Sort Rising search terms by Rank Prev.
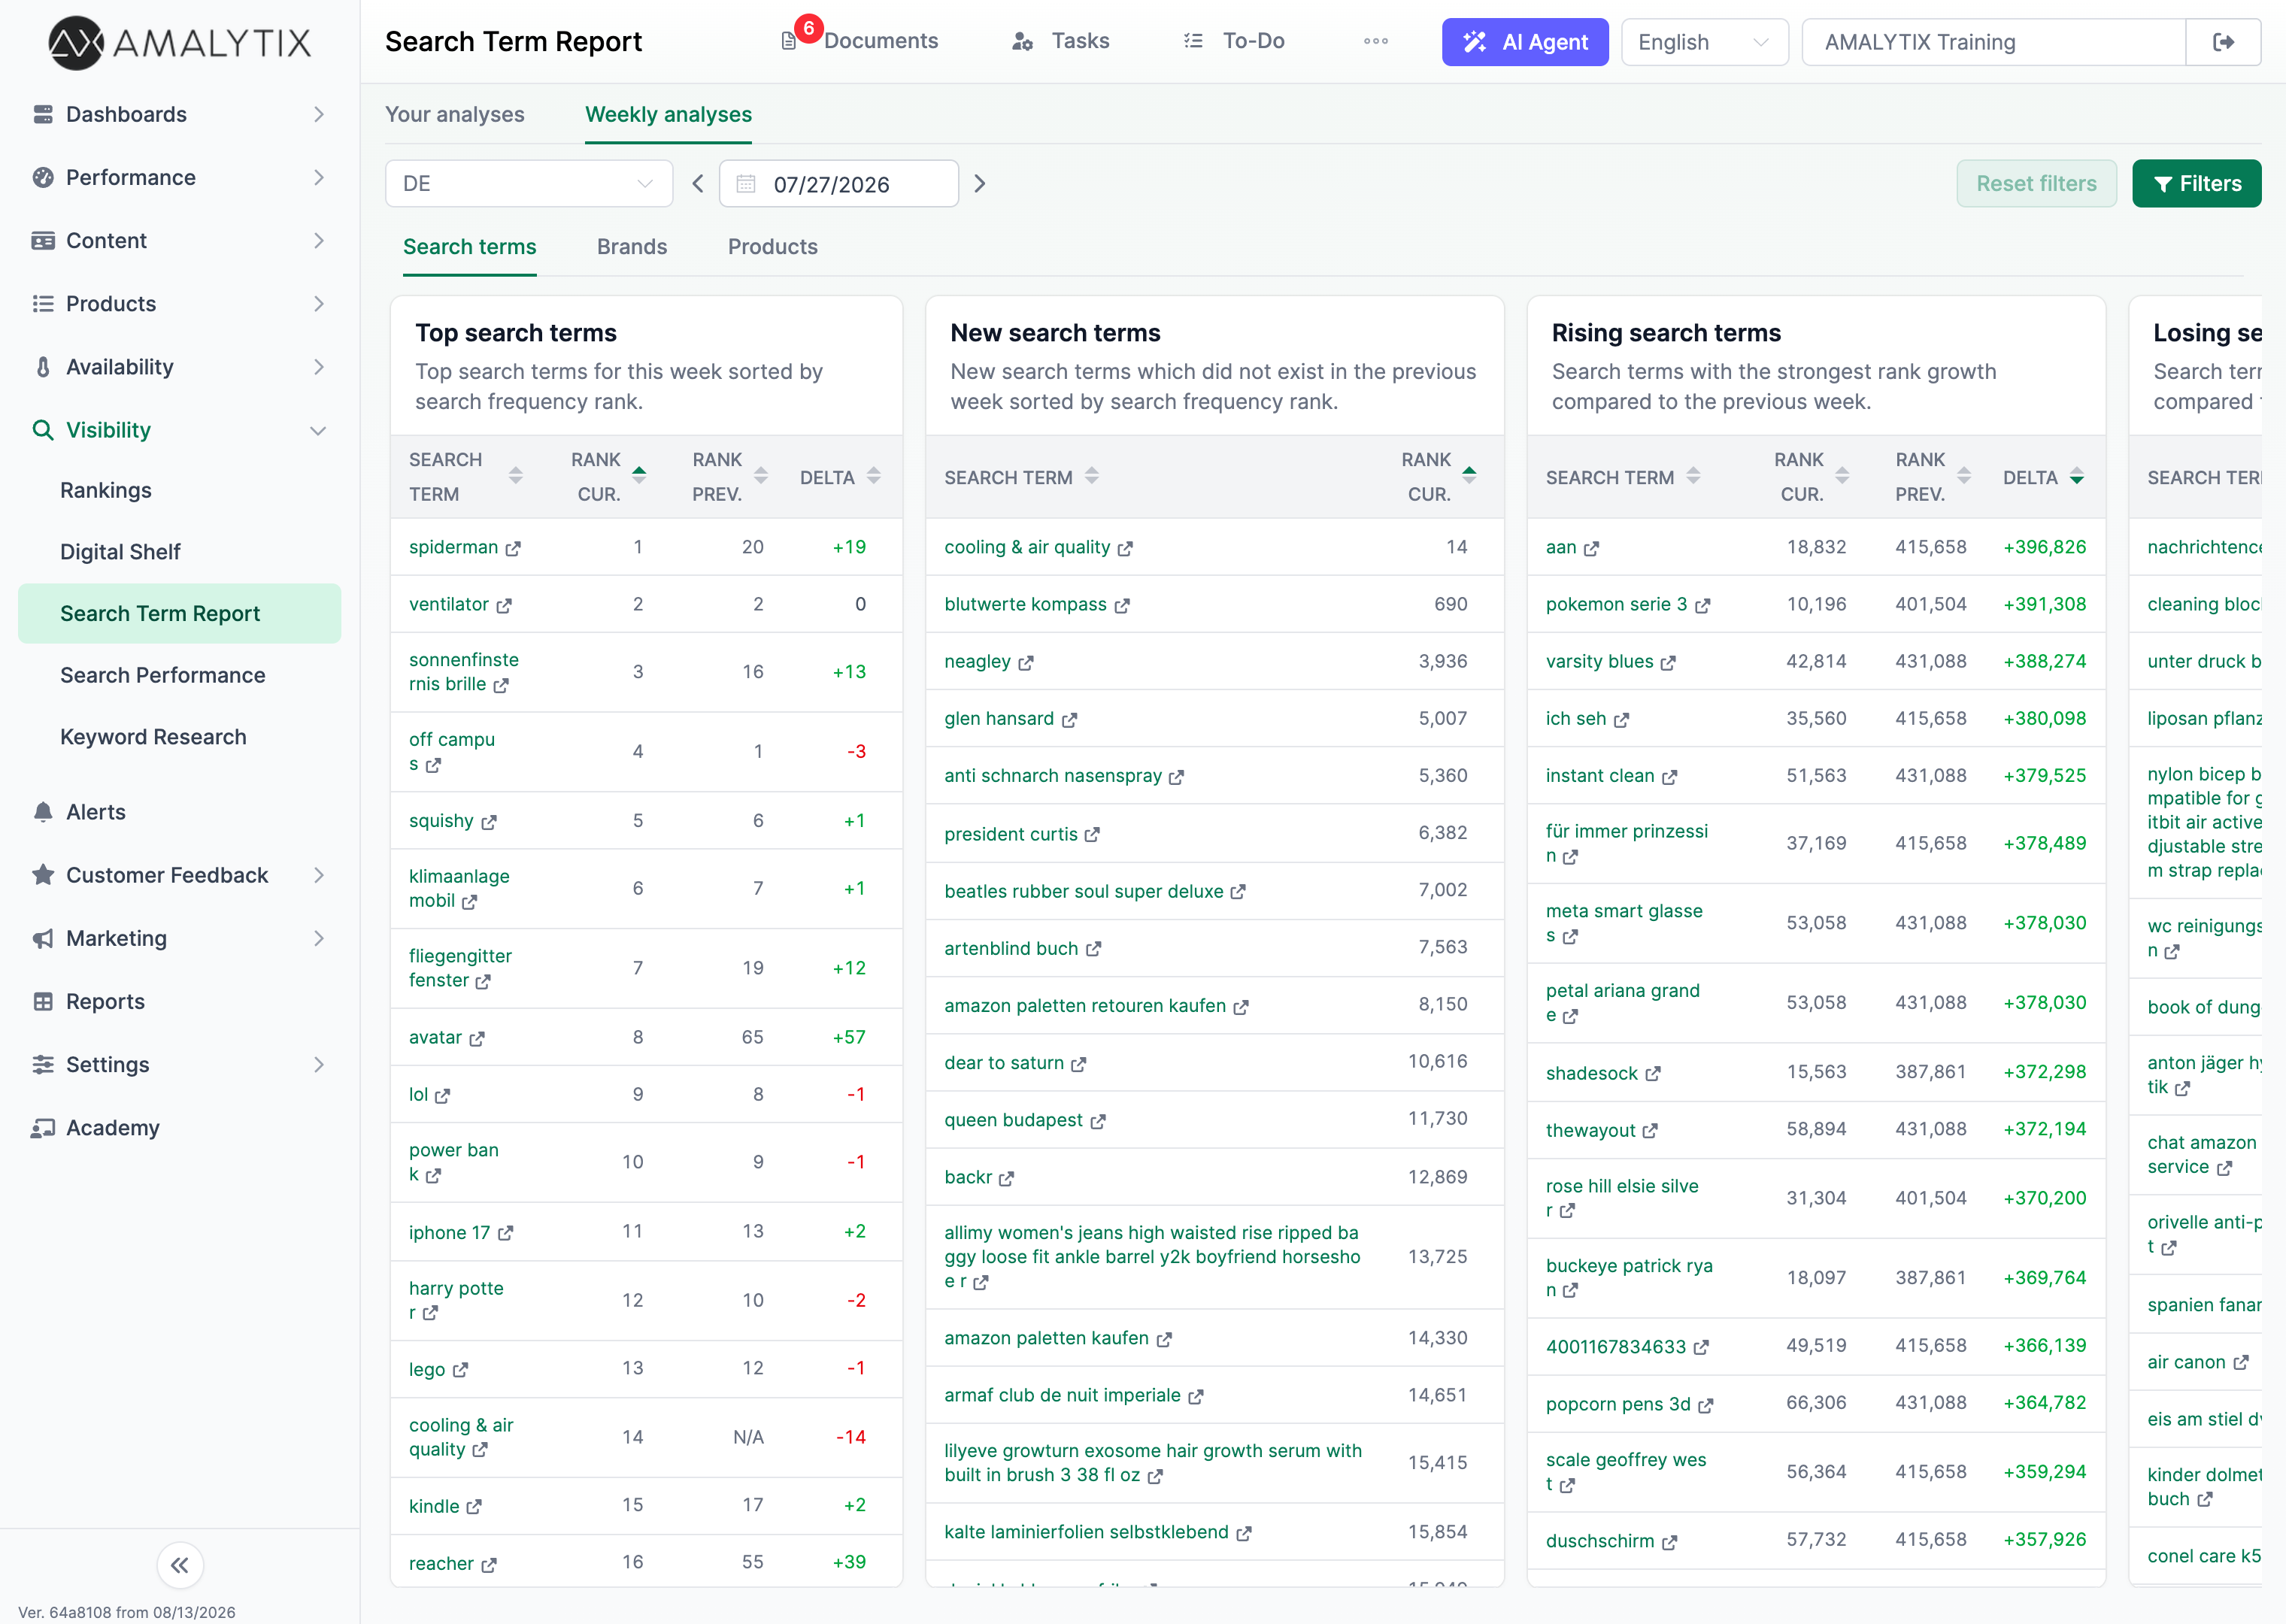Viewport: 2286px width, 1624px height. tap(1964, 477)
